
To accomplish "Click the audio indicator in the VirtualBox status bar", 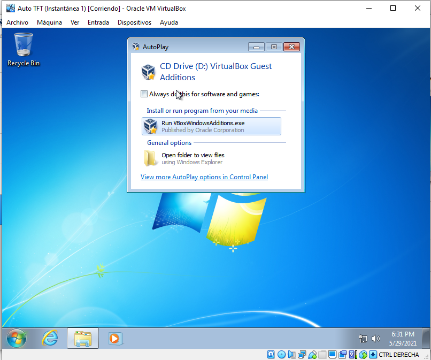I will tap(291, 354).
